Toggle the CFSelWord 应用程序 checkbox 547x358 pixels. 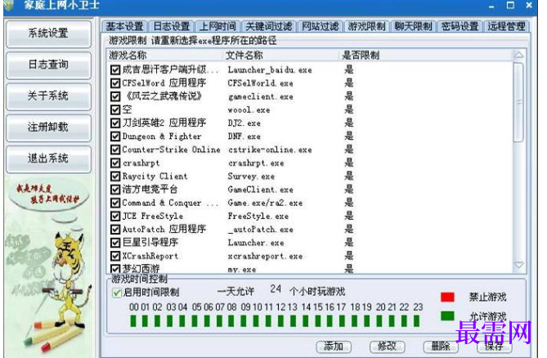pos(115,83)
